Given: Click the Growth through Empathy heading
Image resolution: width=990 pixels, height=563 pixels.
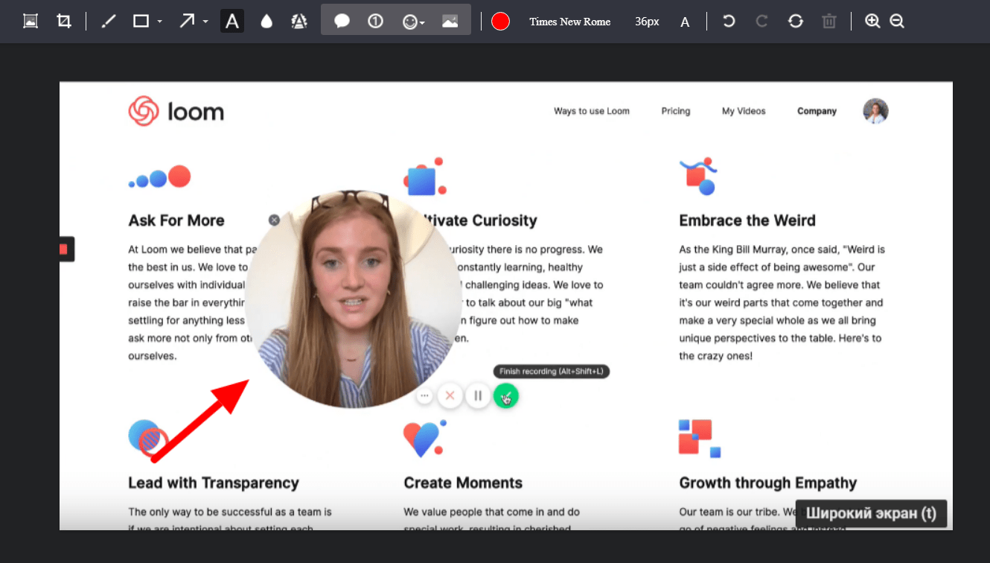Looking at the screenshot, I should [x=768, y=483].
